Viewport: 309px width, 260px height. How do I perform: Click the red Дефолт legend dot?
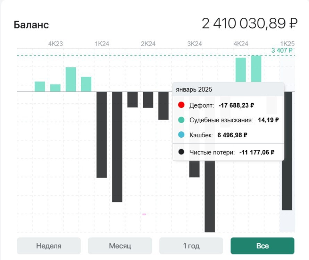pyautogui.click(x=181, y=105)
